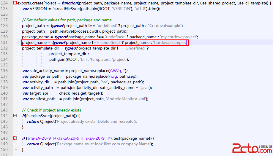Click 'use_shared_project' parameter on line 124
Viewport: 273px width, 156px height.
click(217, 3)
